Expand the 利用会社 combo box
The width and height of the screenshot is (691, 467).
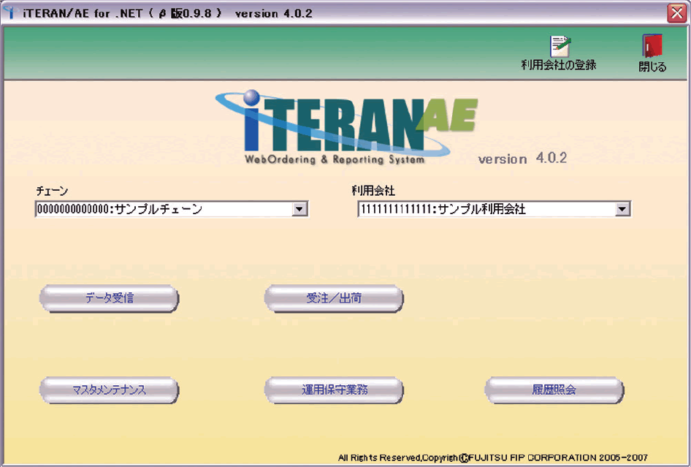coord(623,208)
